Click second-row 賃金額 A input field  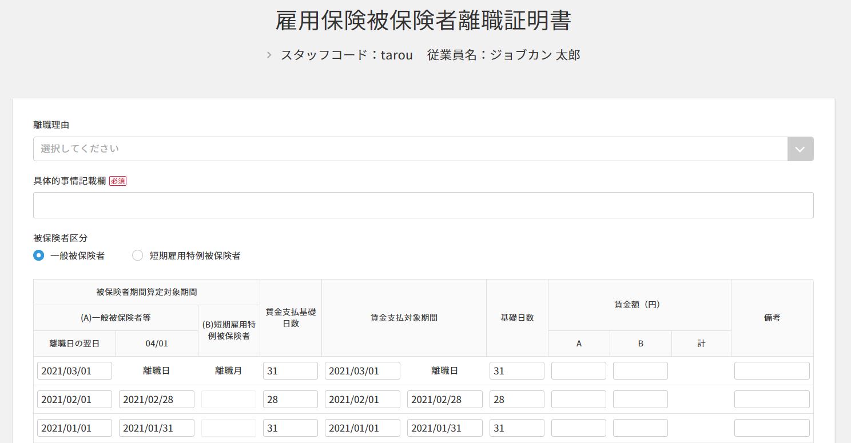tap(579, 400)
